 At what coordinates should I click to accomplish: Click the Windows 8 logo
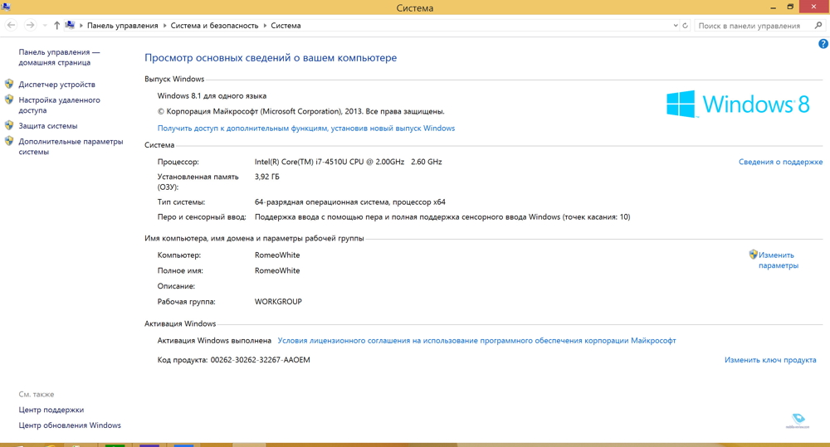point(737,104)
